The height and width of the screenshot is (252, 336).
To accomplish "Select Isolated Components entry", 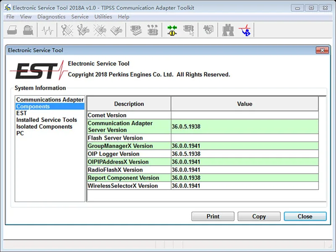I will (50, 127).
